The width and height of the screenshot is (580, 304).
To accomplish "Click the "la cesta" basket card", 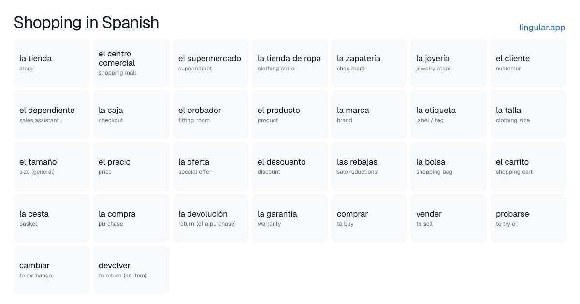I will 52,218.
